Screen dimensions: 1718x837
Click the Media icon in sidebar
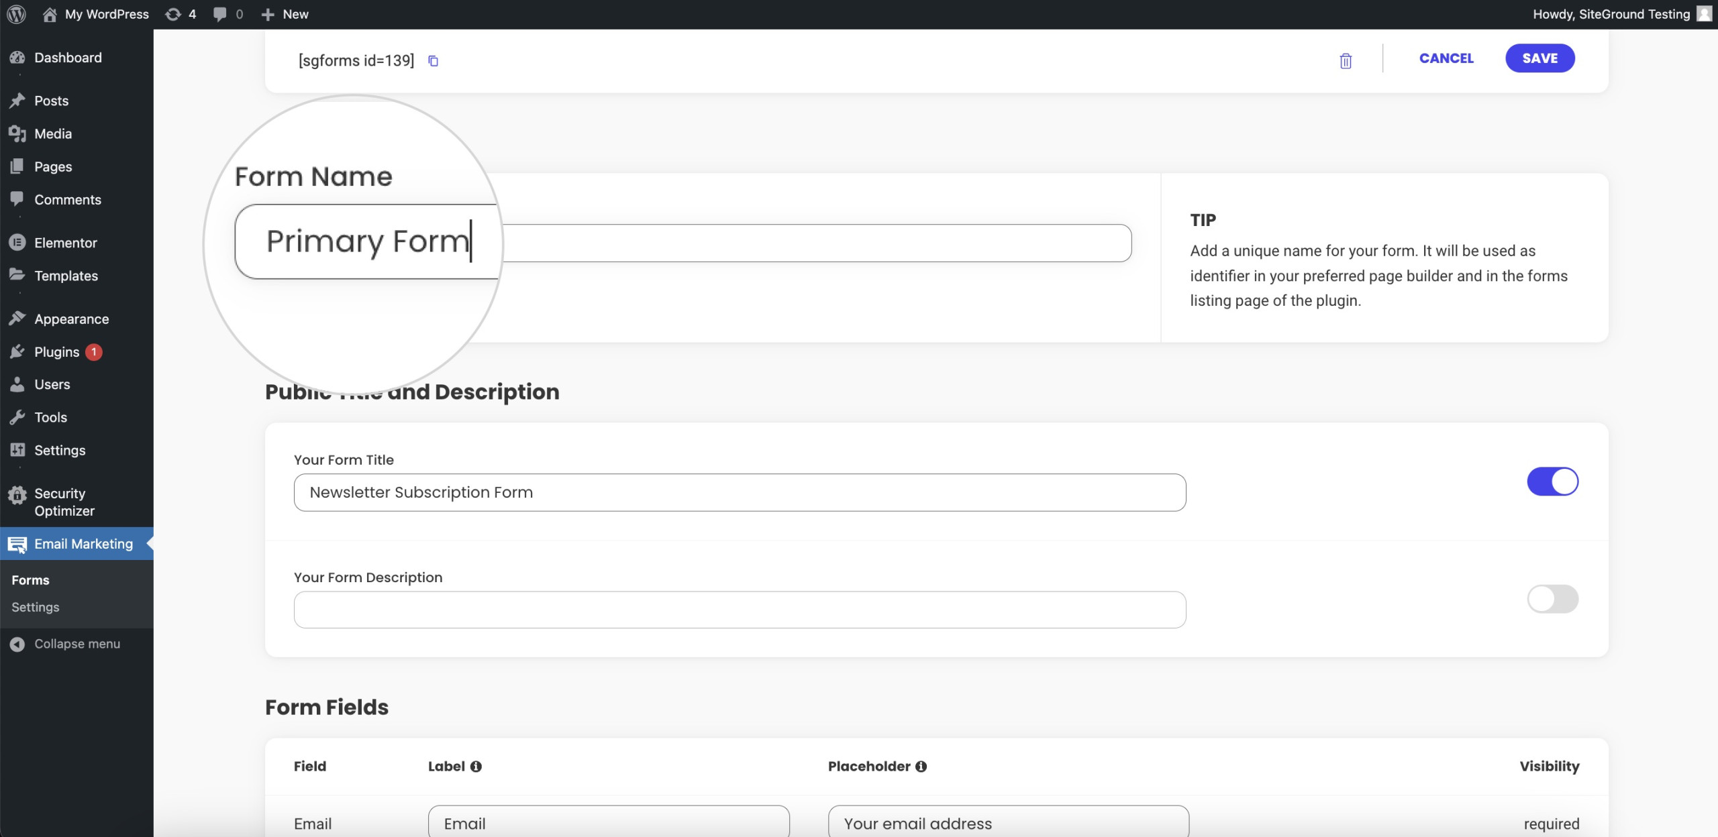click(17, 133)
